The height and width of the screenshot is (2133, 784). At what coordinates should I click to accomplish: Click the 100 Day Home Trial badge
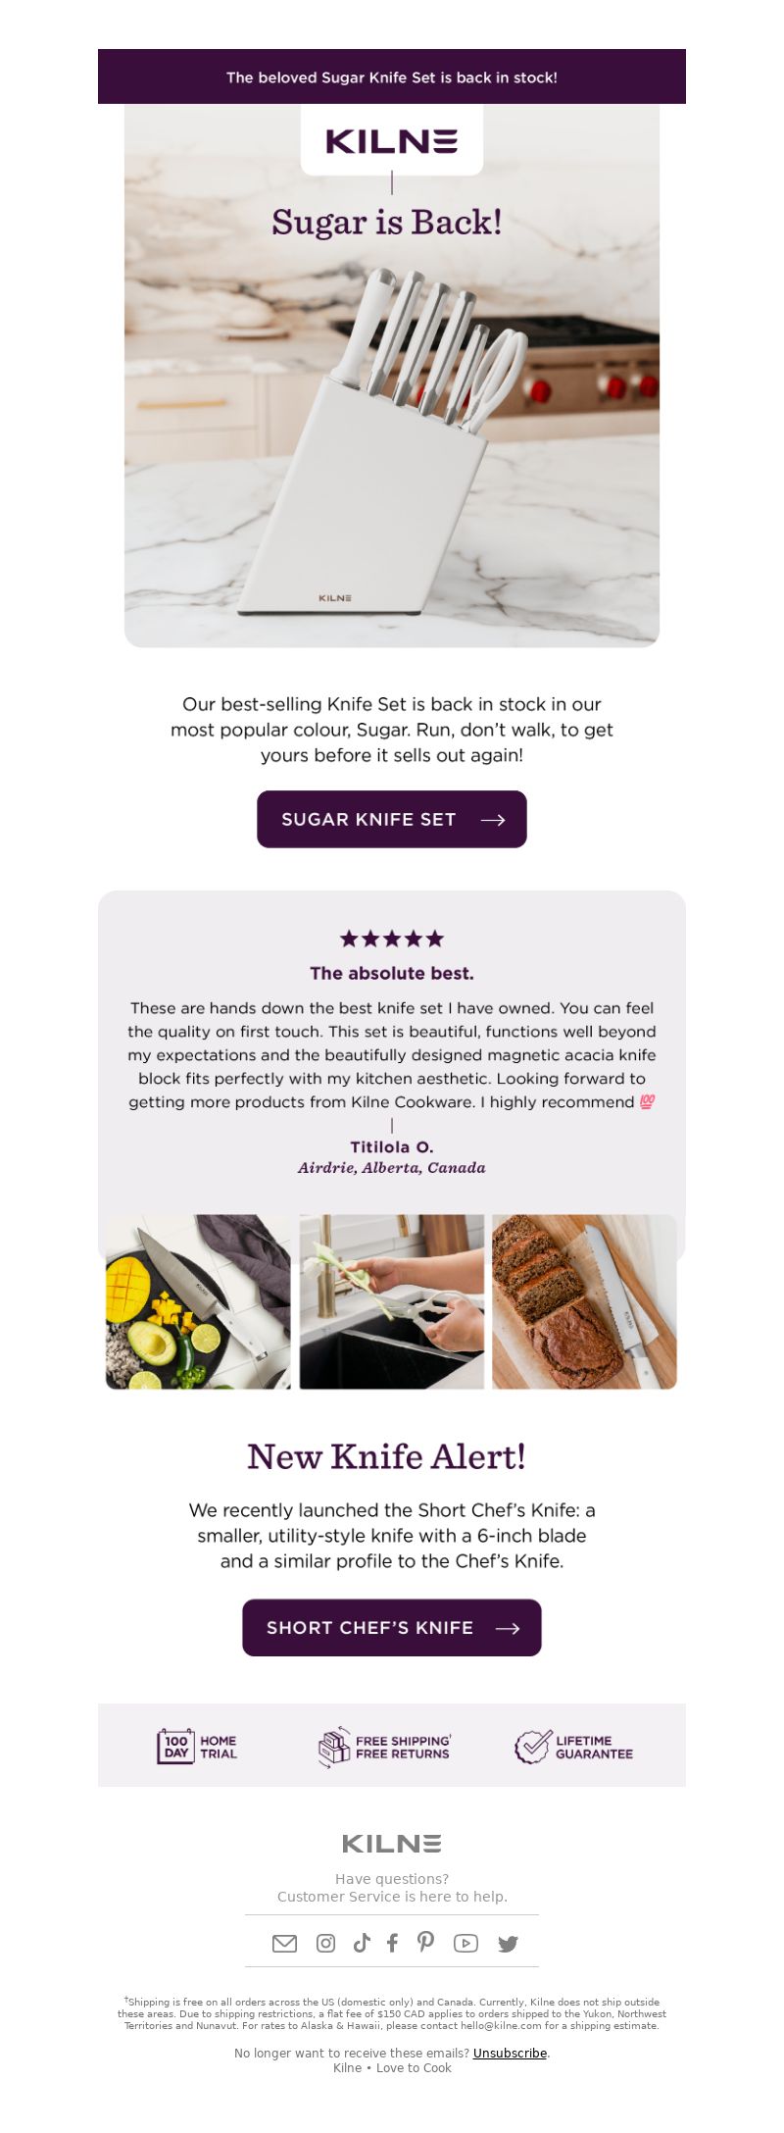(197, 1747)
